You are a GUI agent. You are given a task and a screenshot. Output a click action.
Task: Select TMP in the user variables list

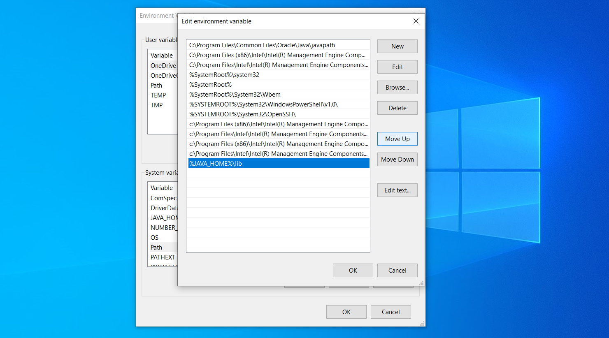[x=163, y=105]
